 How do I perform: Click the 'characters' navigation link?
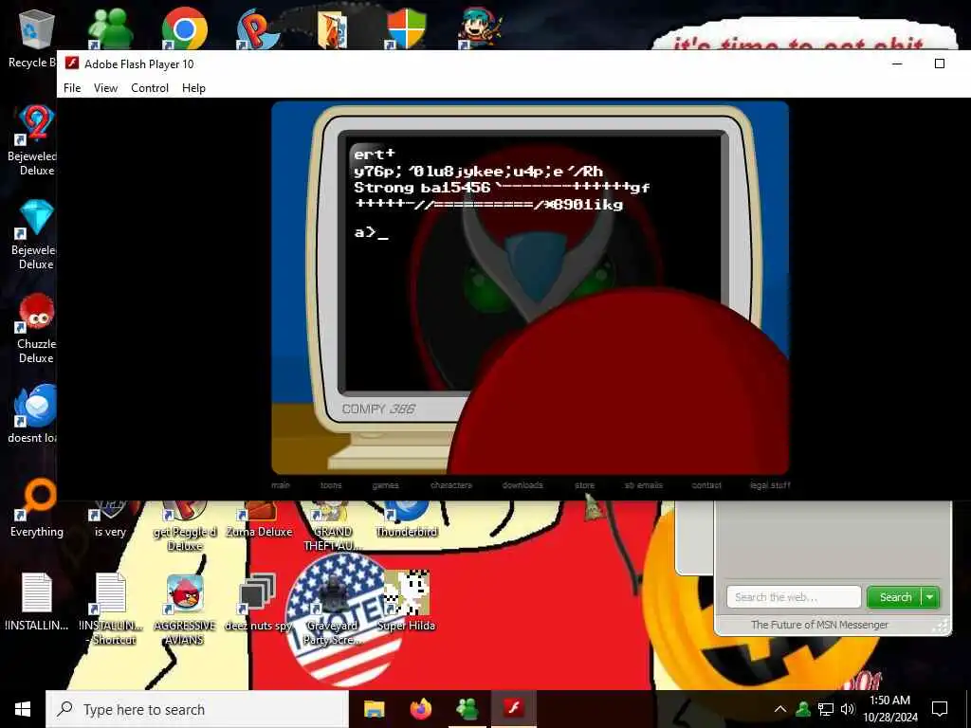pos(451,485)
